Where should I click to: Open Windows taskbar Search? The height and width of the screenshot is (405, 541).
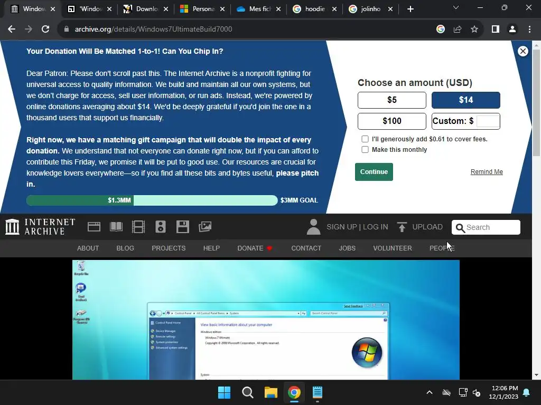(248, 392)
